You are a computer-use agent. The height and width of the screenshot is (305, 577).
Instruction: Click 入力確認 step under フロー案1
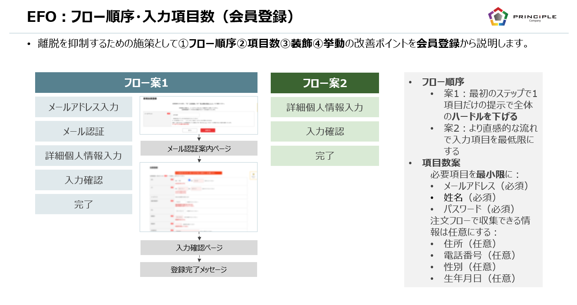click(83, 180)
